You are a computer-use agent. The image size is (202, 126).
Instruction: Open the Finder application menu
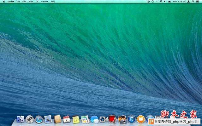[x=11, y=2]
